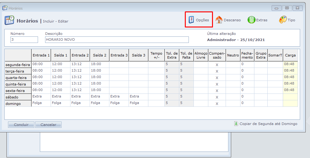
Task: Click the Descrição field with HORARIO NOVO
Action: click(x=117, y=40)
